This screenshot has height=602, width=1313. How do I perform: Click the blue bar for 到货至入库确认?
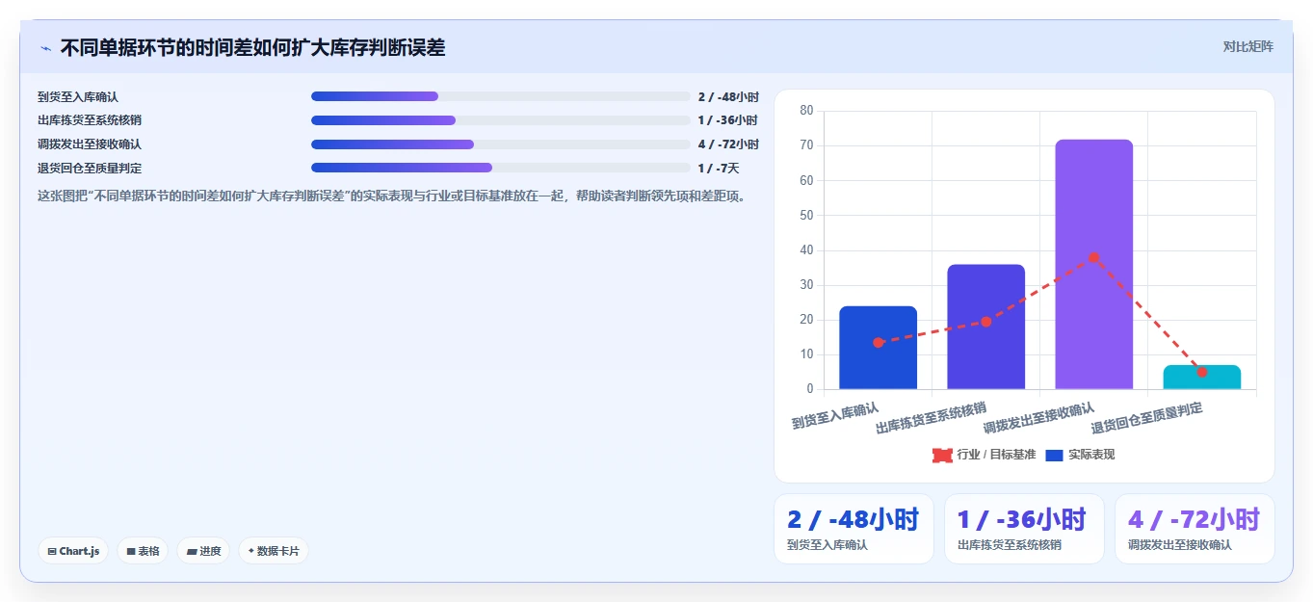click(x=878, y=348)
